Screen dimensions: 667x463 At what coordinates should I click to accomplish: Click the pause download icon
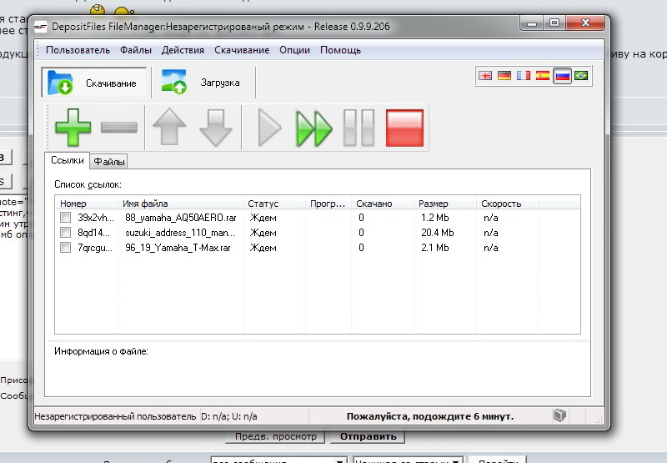(360, 128)
